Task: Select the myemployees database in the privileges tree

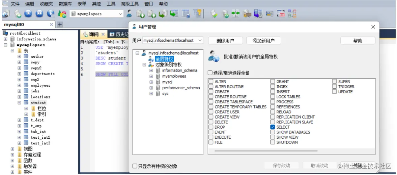Action: (x=174, y=76)
